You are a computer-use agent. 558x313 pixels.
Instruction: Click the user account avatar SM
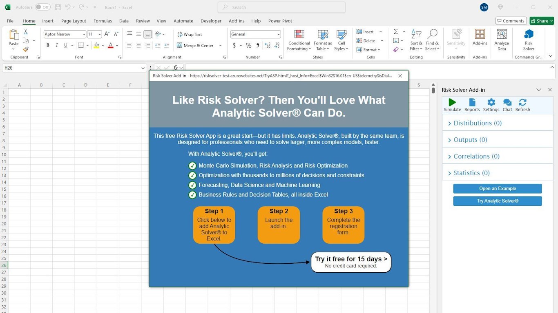pyautogui.click(x=484, y=7)
